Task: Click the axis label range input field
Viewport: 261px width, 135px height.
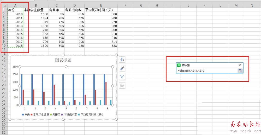Action: click(206, 71)
